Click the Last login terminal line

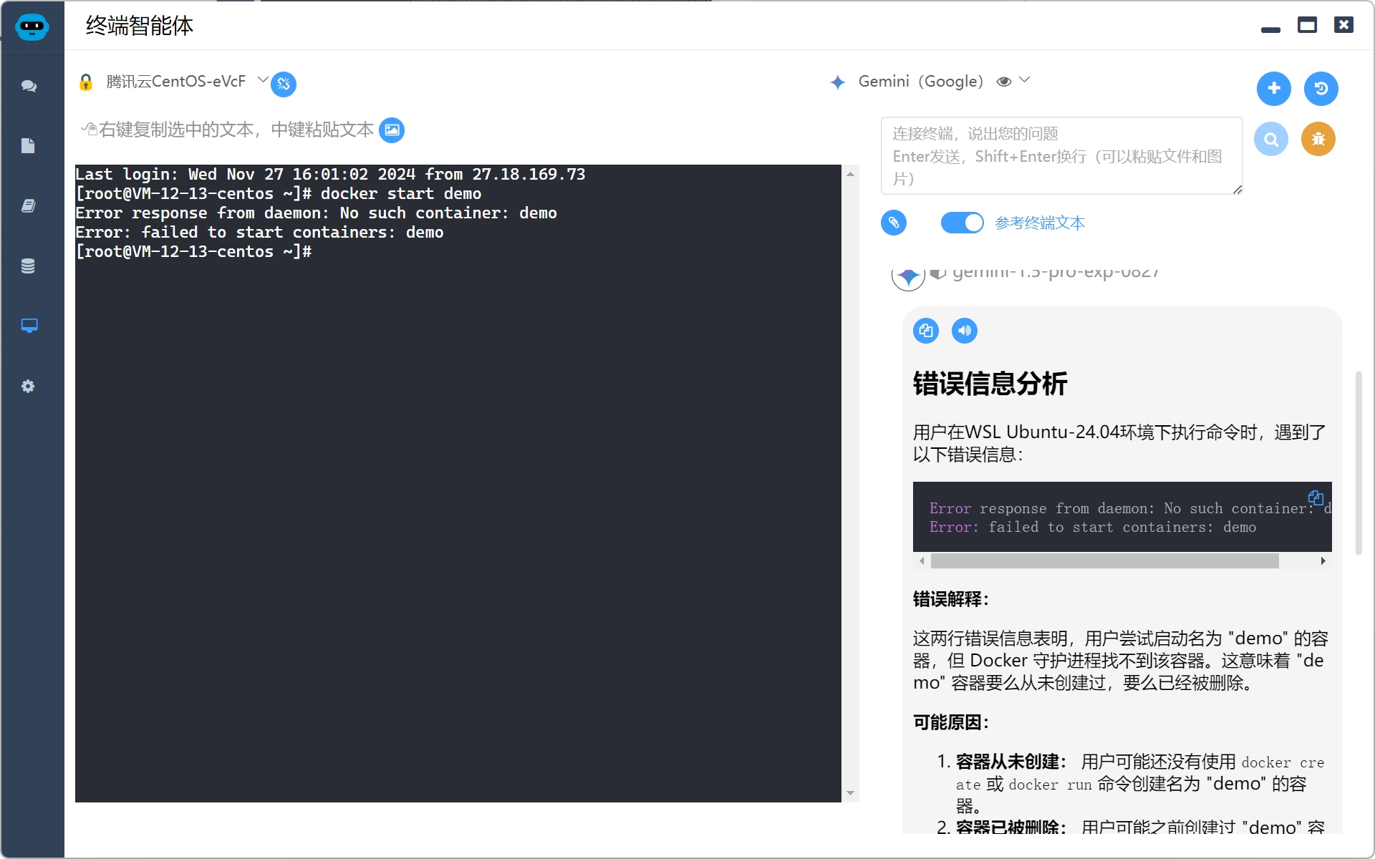pos(330,175)
